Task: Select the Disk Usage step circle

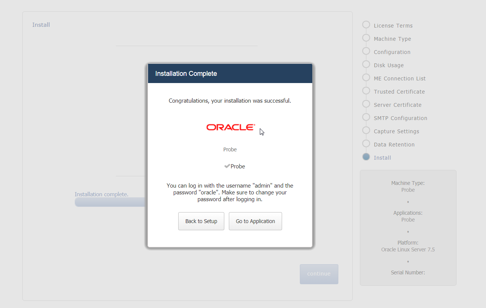Action: tap(366, 64)
